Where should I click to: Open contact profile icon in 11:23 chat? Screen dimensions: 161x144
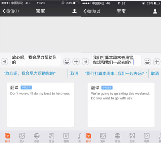pos(74,11)
